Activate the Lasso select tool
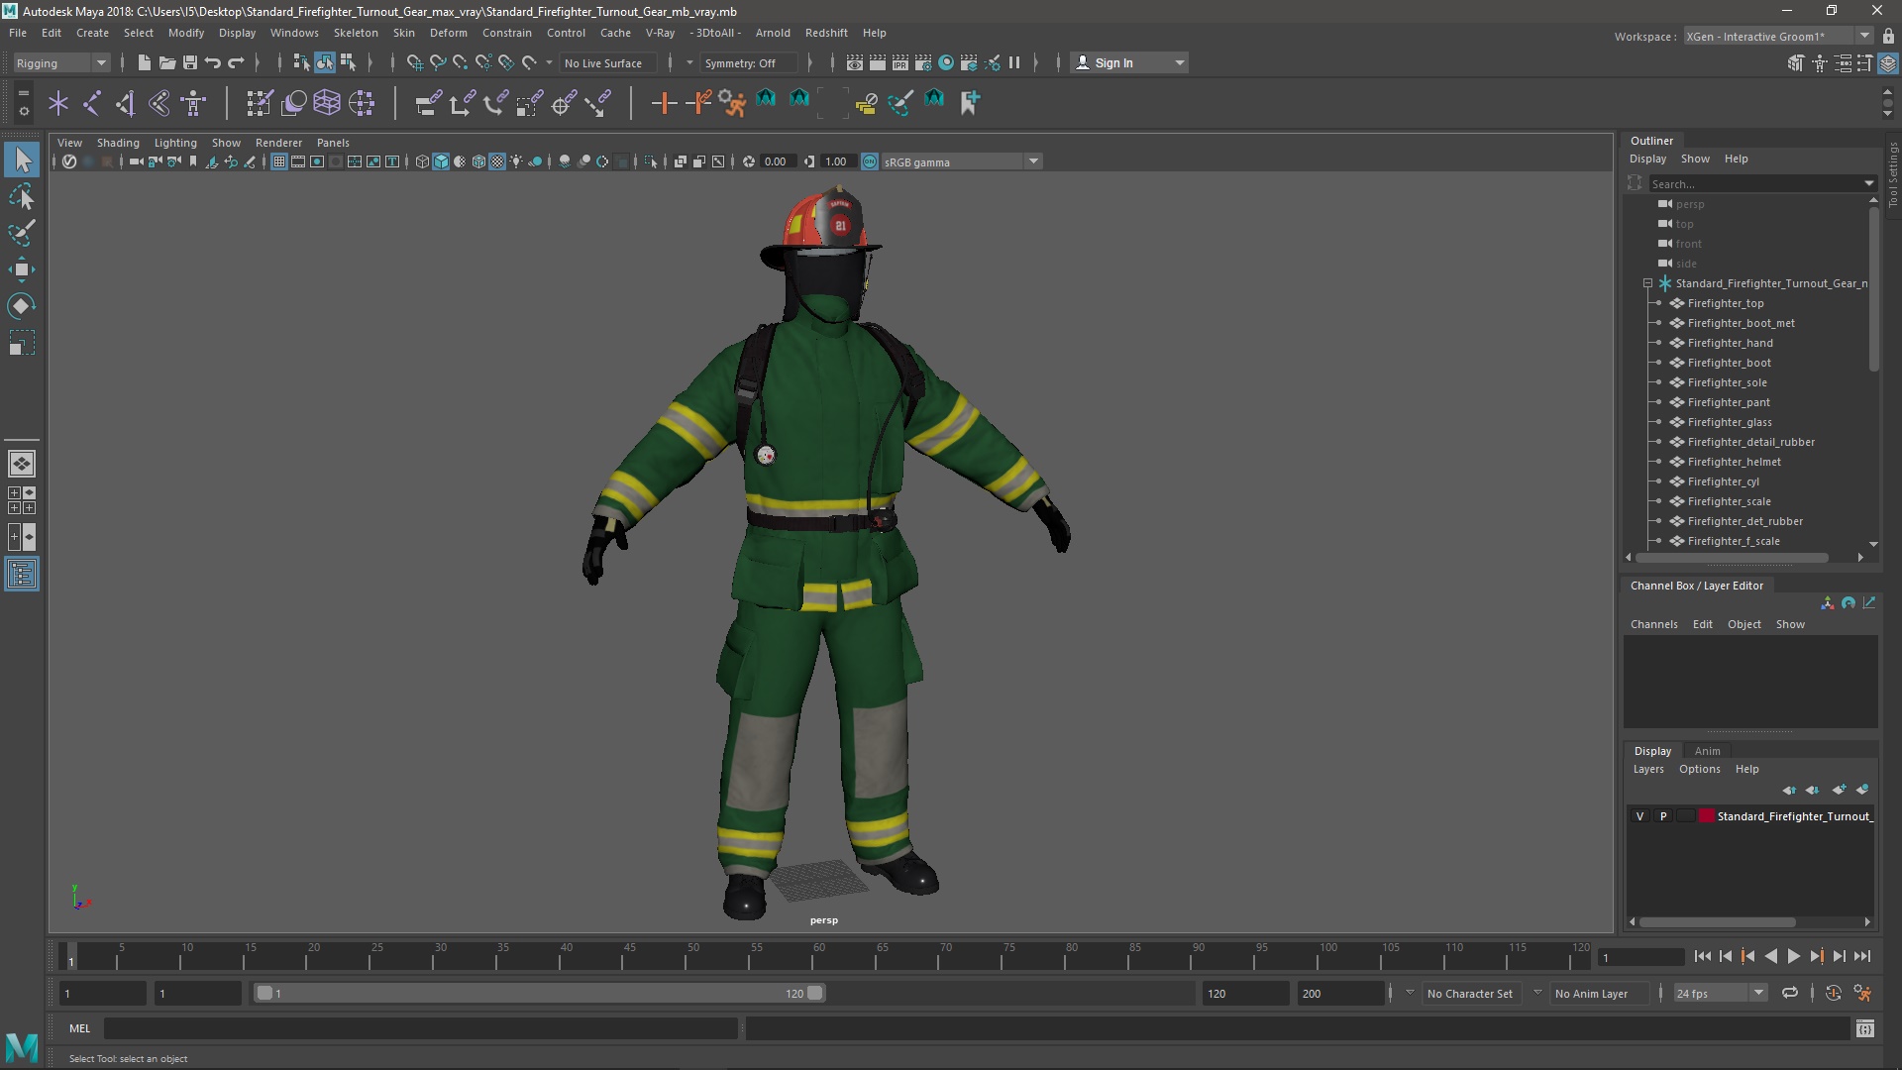Viewport: 1902px width, 1070px height. point(21,197)
